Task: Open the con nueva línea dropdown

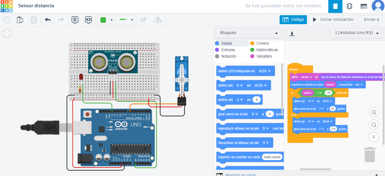Action: tap(359, 84)
